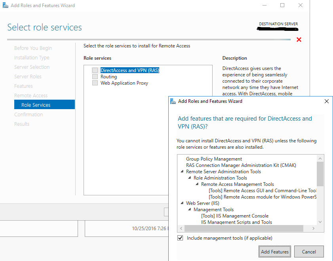This screenshot has height=261, width=333.
Task: Click vertical scrollbar thumb in features list
Action: point(320,174)
